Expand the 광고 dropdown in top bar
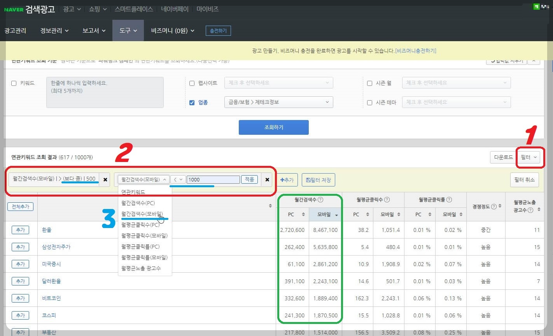The width and height of the screenshot is (553, 336). [x=72, y=9]
